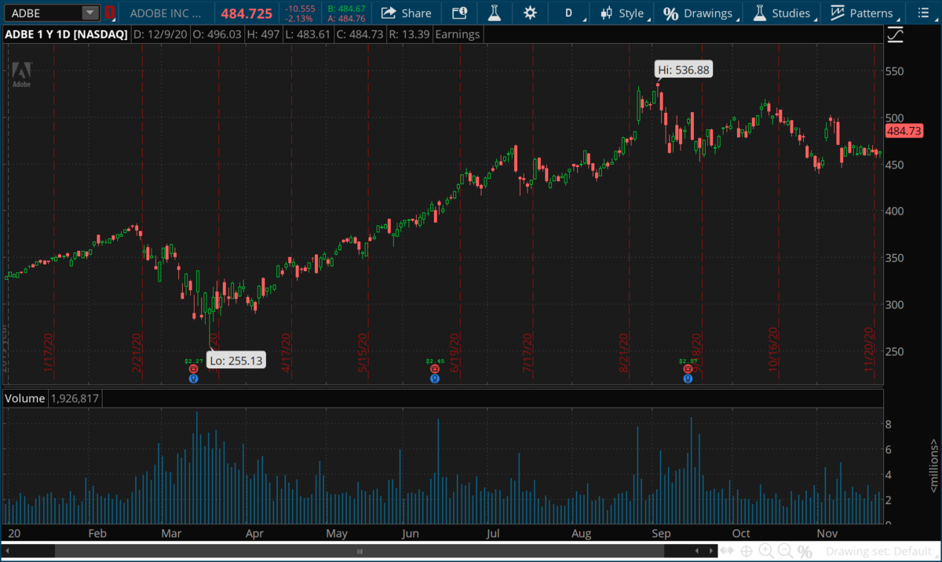Screen dimensions: 942x562
Task: Open the Drawings menu
Action: pyautogui.click(x=698, y=13)
